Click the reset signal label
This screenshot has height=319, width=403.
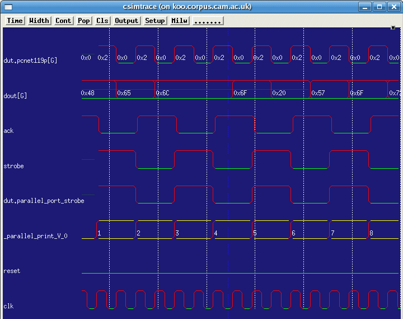click(x=12, y=271)
